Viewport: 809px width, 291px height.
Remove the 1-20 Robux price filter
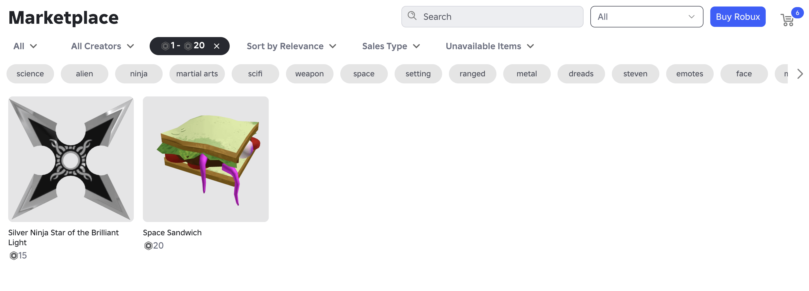click(x=216, y=46)
